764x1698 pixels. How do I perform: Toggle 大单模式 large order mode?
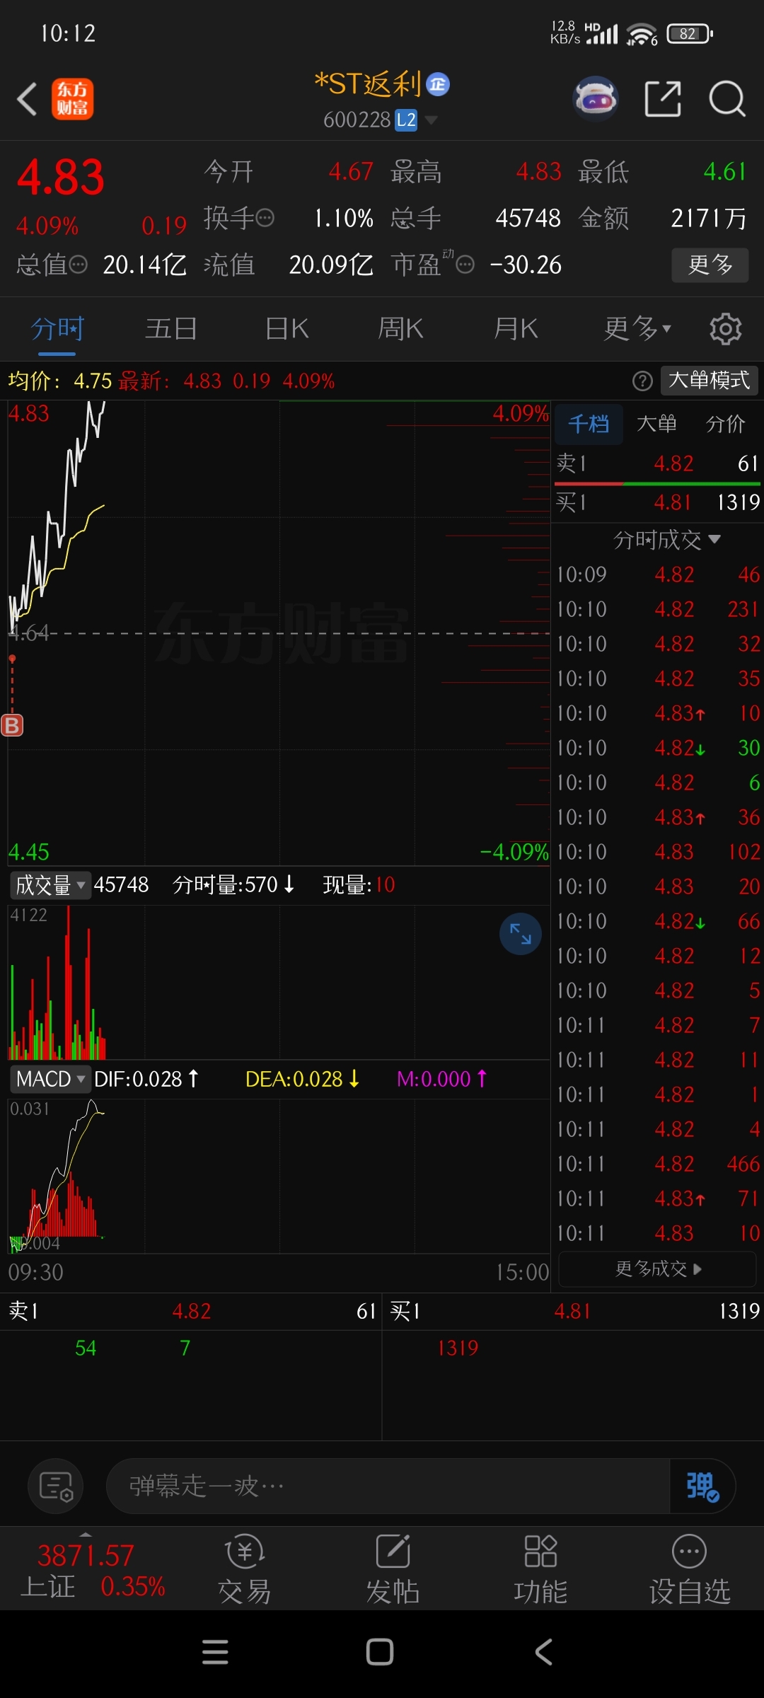(x=710, y=381)
